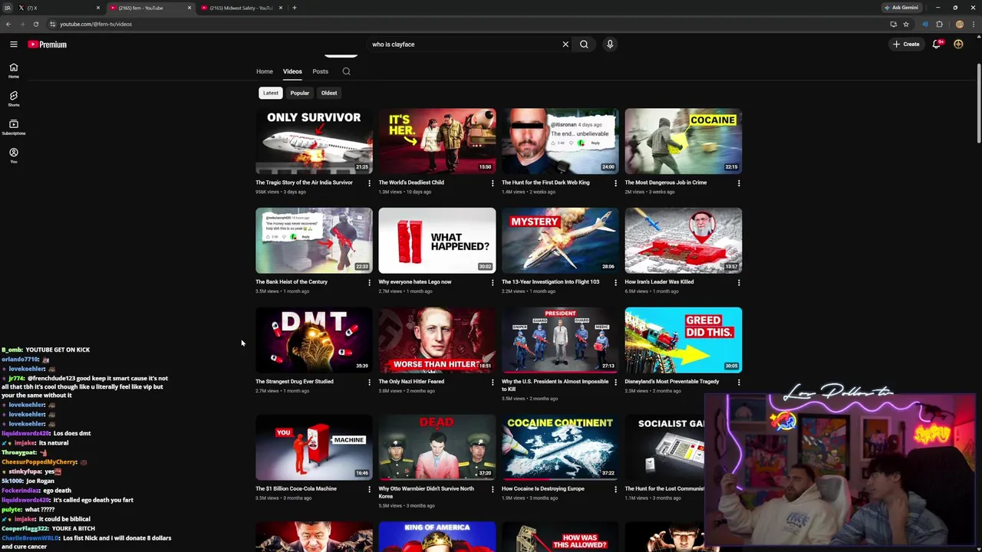Click the search magnifier button
The height and width of the screenshot is (552, 982).
click(x=584, y=44)
